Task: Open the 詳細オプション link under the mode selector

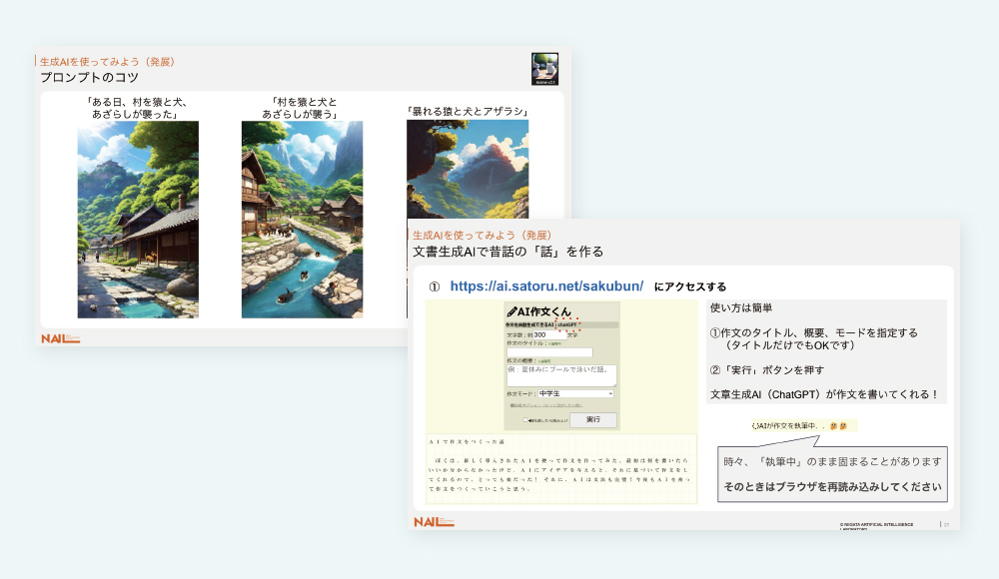Action: pyautogui.click(x=547, y=404)
